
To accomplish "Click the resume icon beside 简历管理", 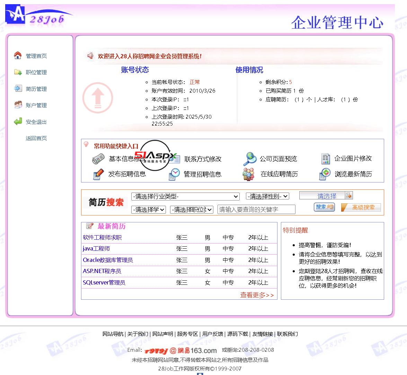I will pyautogui.click(x=18, y=88).
